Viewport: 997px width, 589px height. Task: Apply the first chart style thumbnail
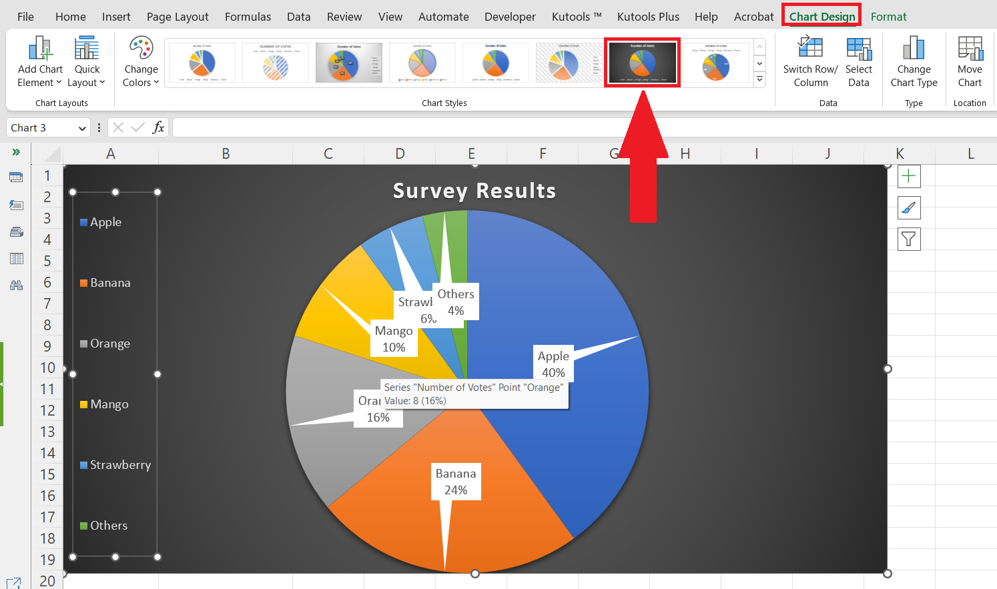(202, 63)
